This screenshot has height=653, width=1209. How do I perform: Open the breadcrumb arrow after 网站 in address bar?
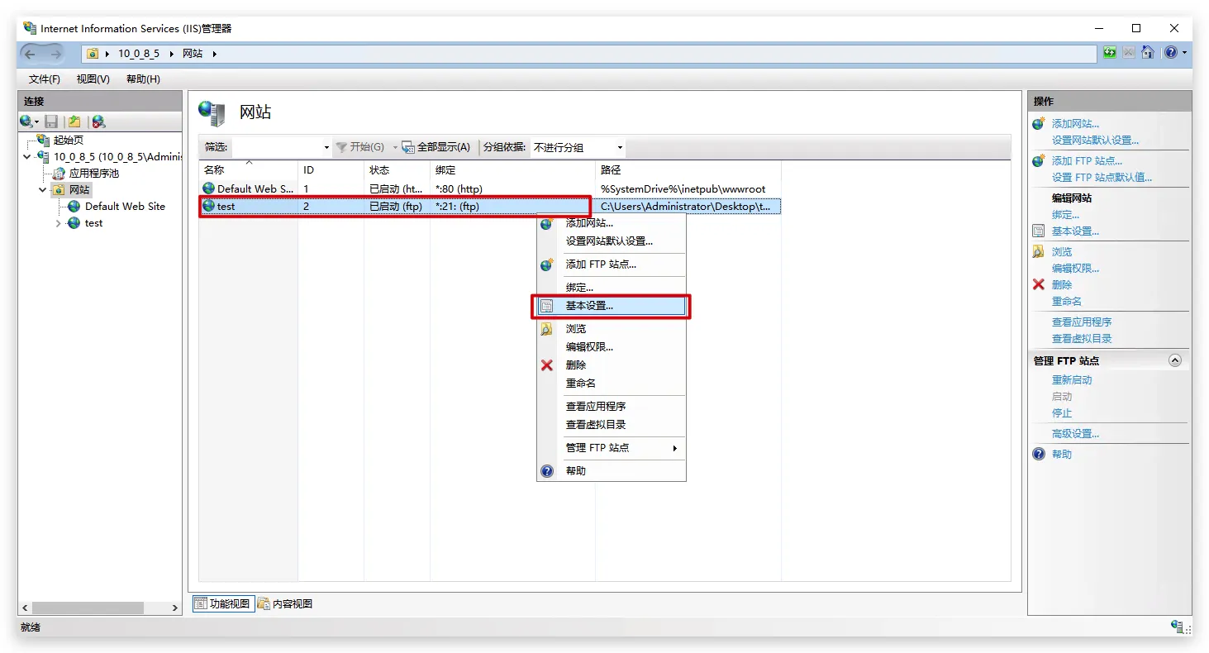point(214,54)
